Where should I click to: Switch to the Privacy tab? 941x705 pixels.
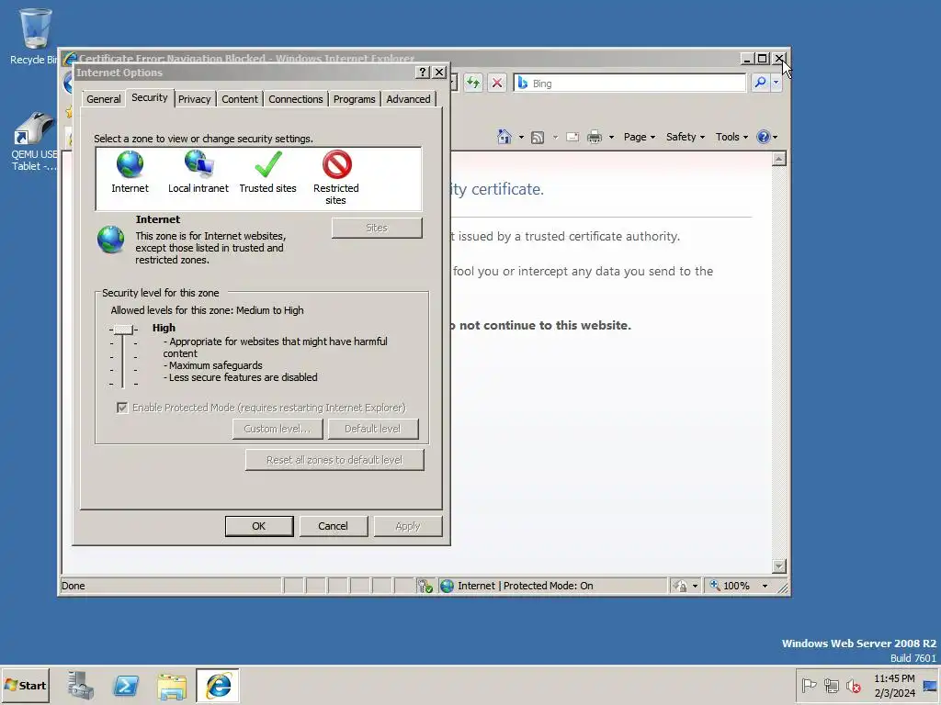coord(195,99)
